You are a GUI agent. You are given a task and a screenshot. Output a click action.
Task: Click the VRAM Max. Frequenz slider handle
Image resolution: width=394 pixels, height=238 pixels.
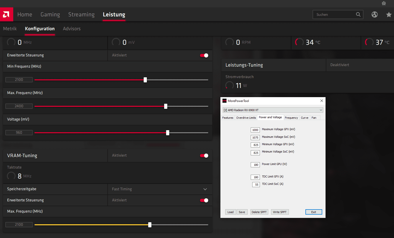pyautogui.click(x=150, y=225)
